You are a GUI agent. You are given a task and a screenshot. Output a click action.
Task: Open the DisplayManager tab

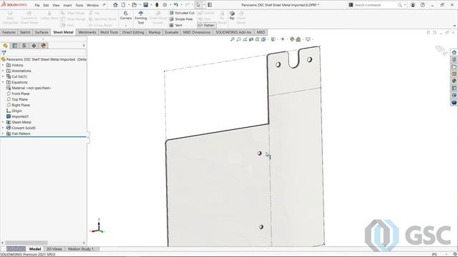tap(44, 46)
